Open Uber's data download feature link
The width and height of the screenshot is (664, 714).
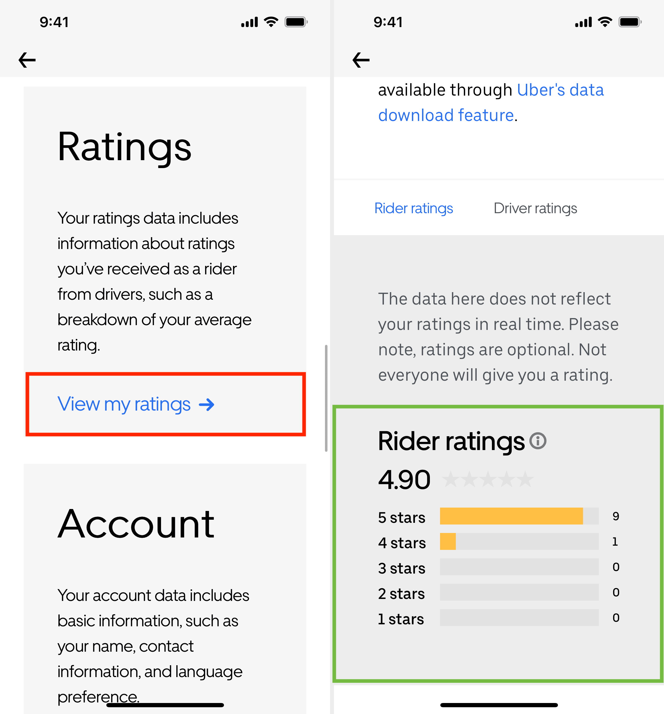[491, 103]
